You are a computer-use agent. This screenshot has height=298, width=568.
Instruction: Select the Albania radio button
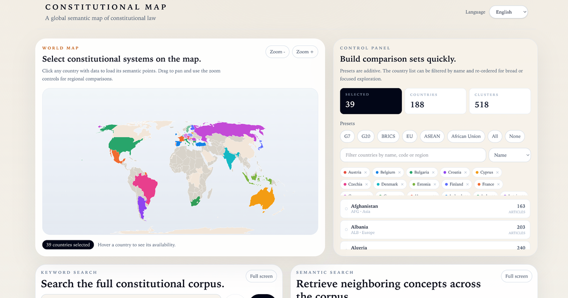[346, 229]
